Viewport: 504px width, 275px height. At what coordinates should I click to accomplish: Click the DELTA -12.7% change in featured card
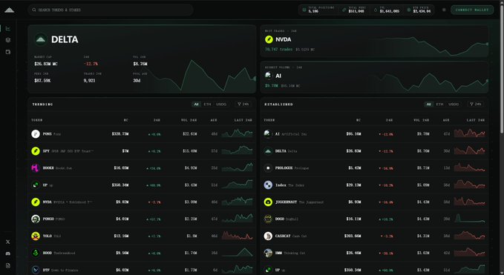coord(91,64)
